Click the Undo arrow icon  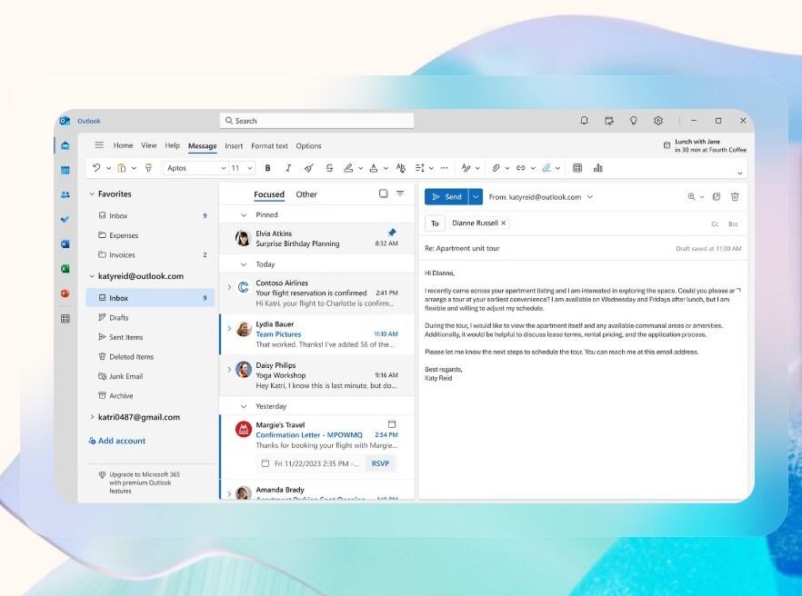pos(96,168)
